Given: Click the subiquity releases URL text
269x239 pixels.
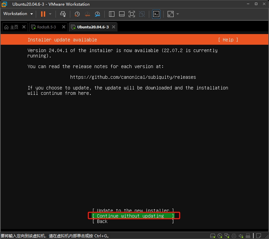Looking at the screenshot, I should 133,77.
